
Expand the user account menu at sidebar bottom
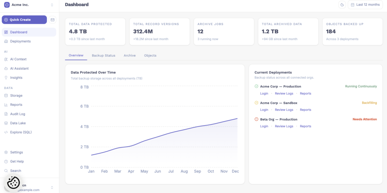[x=52, y=187]
